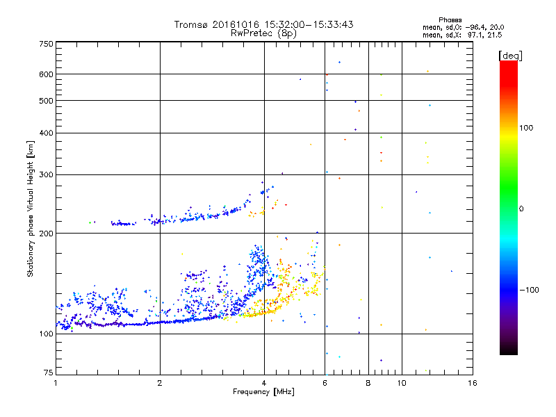Click the 'Stationary phase Virtual Height [km]' axis label
556x417 pixels.
(31, 209)
